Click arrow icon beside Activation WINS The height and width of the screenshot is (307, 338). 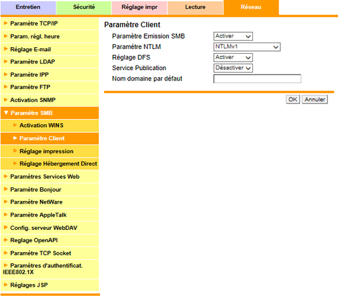pyautogui.click(x=15, y=125)
